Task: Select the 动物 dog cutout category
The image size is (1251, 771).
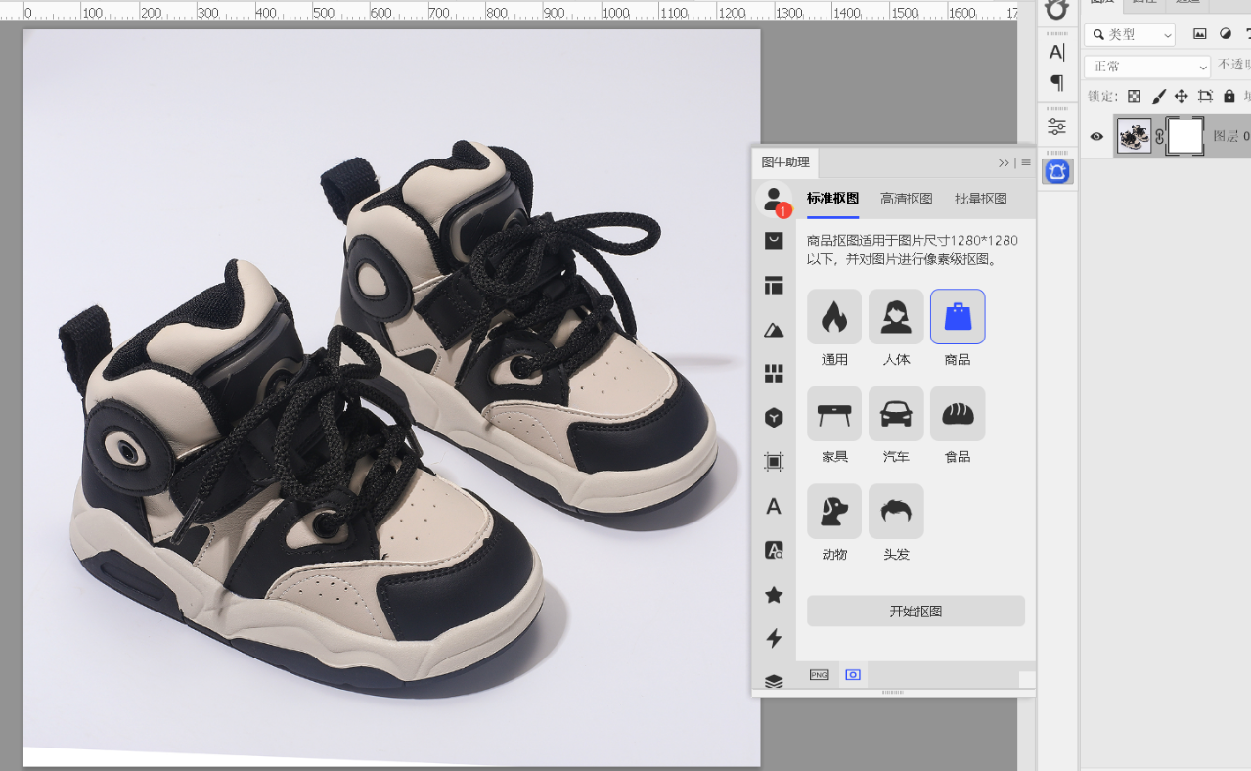Action: (x=834, y=511)
